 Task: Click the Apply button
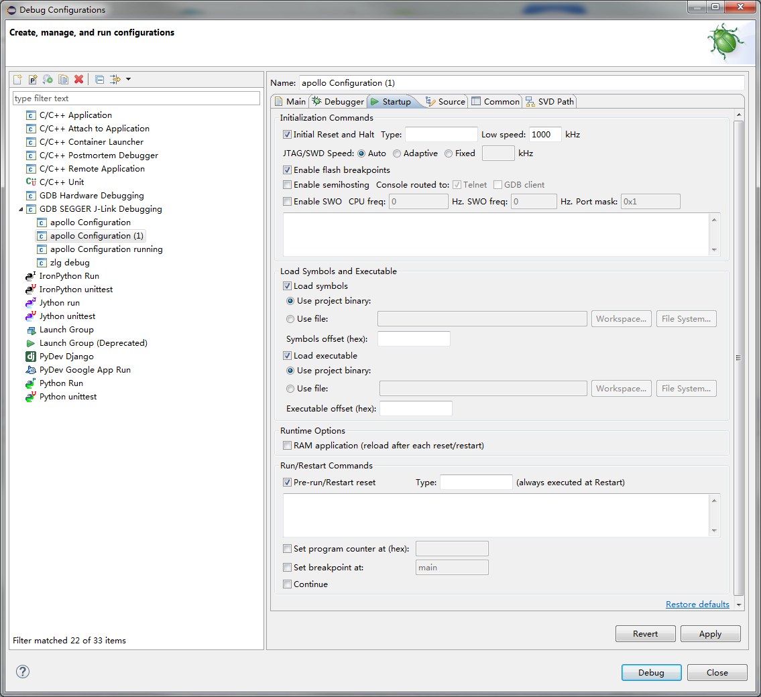tap(710, 634)
